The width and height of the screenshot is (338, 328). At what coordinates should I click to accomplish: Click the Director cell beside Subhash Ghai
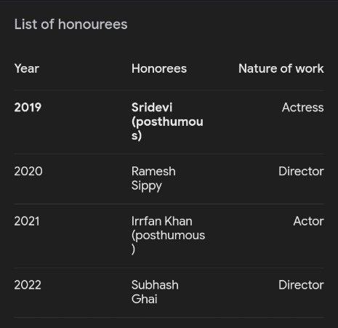pos(301,285)
